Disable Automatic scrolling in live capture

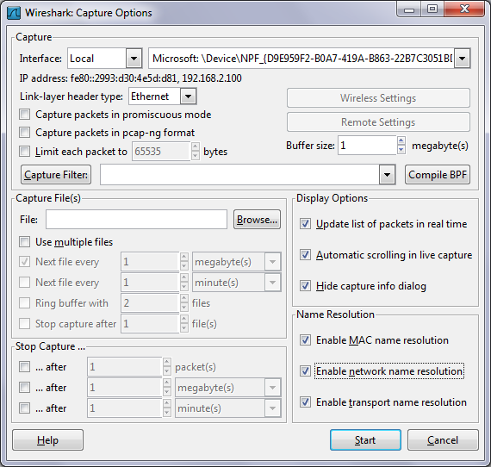click(x=305, y=255)
